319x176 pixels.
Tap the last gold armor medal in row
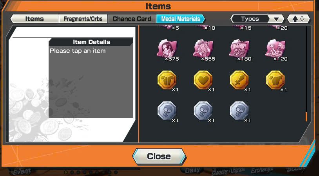(x=275, y=80)
